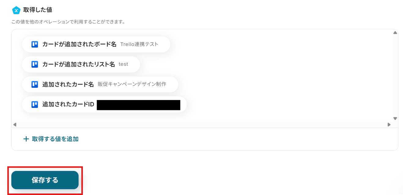Click the test list name value

coord(123,64)
